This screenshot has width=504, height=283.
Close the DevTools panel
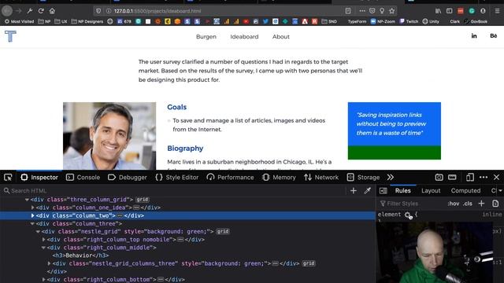pyautogui.click(x=497, y=177)
